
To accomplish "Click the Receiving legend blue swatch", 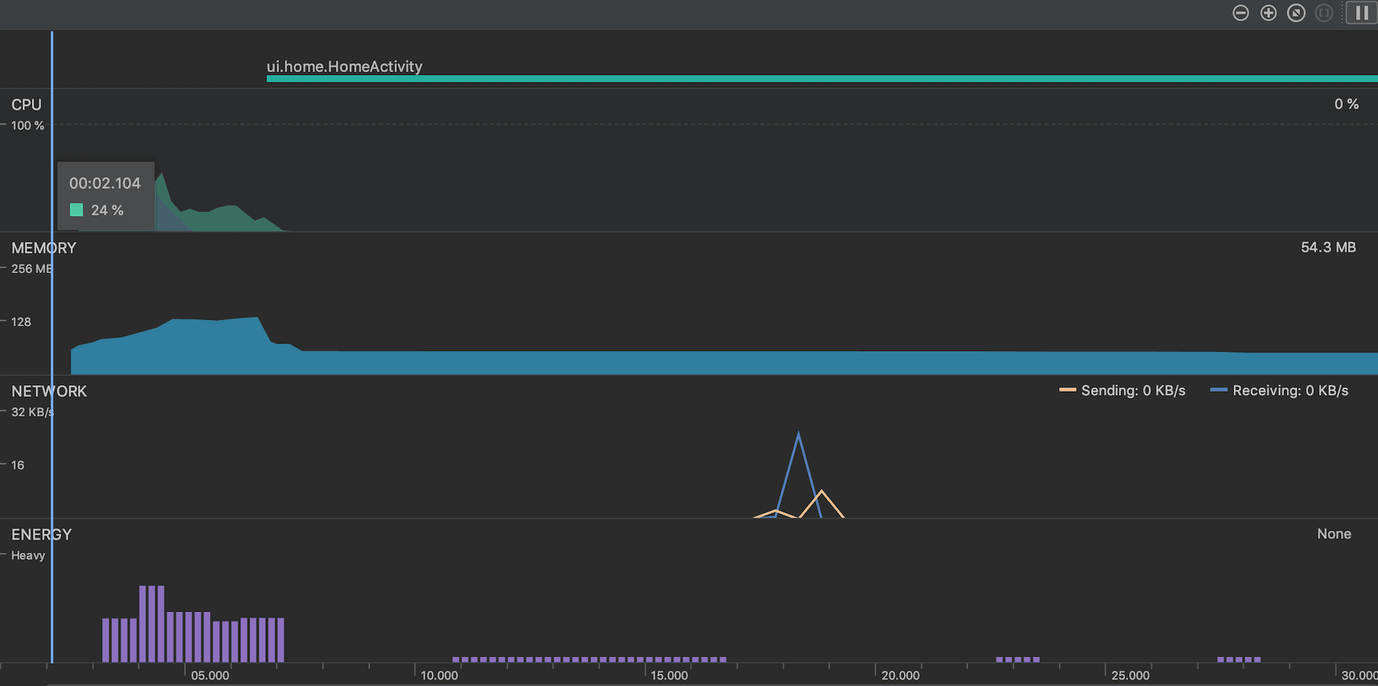I will pos(1218,391).
